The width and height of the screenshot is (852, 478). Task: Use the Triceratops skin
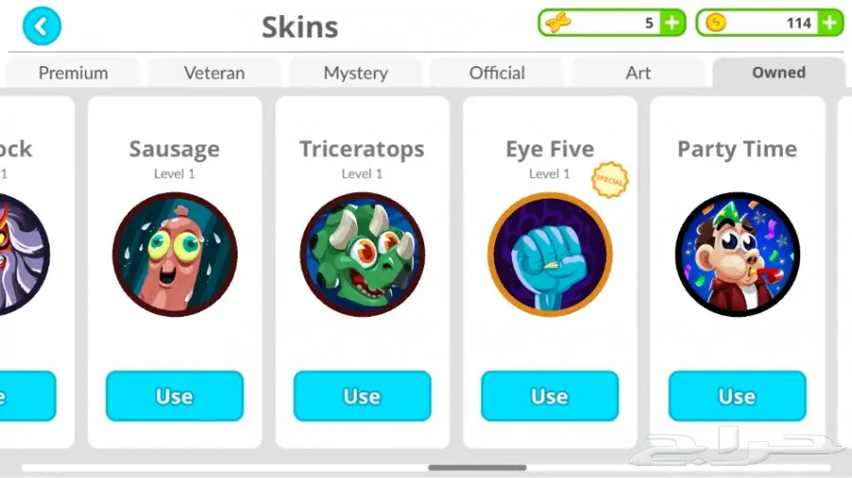(363, 396)
